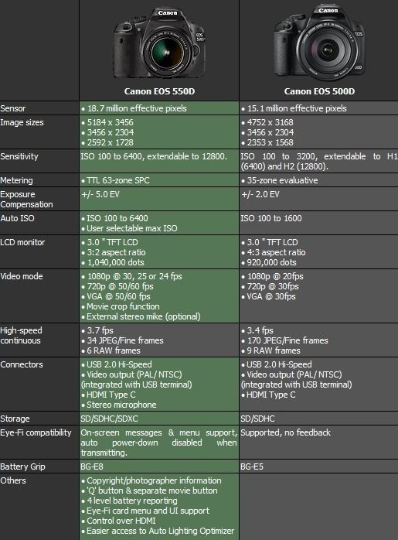Click '34 JPEG/Fine frames' entry

125,340
